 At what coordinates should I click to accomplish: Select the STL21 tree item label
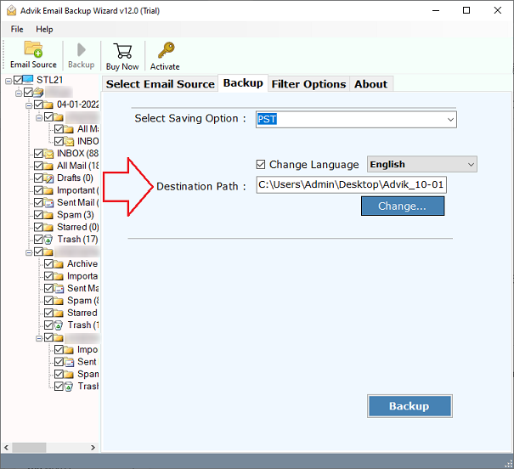click(x=49, y=80)
